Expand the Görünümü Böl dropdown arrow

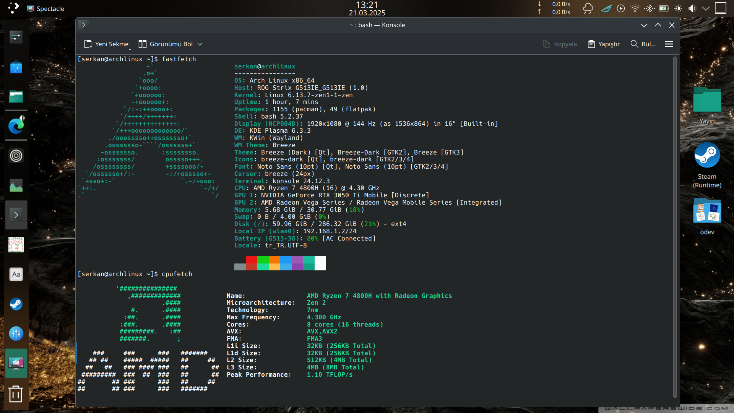tap(200, 44)
